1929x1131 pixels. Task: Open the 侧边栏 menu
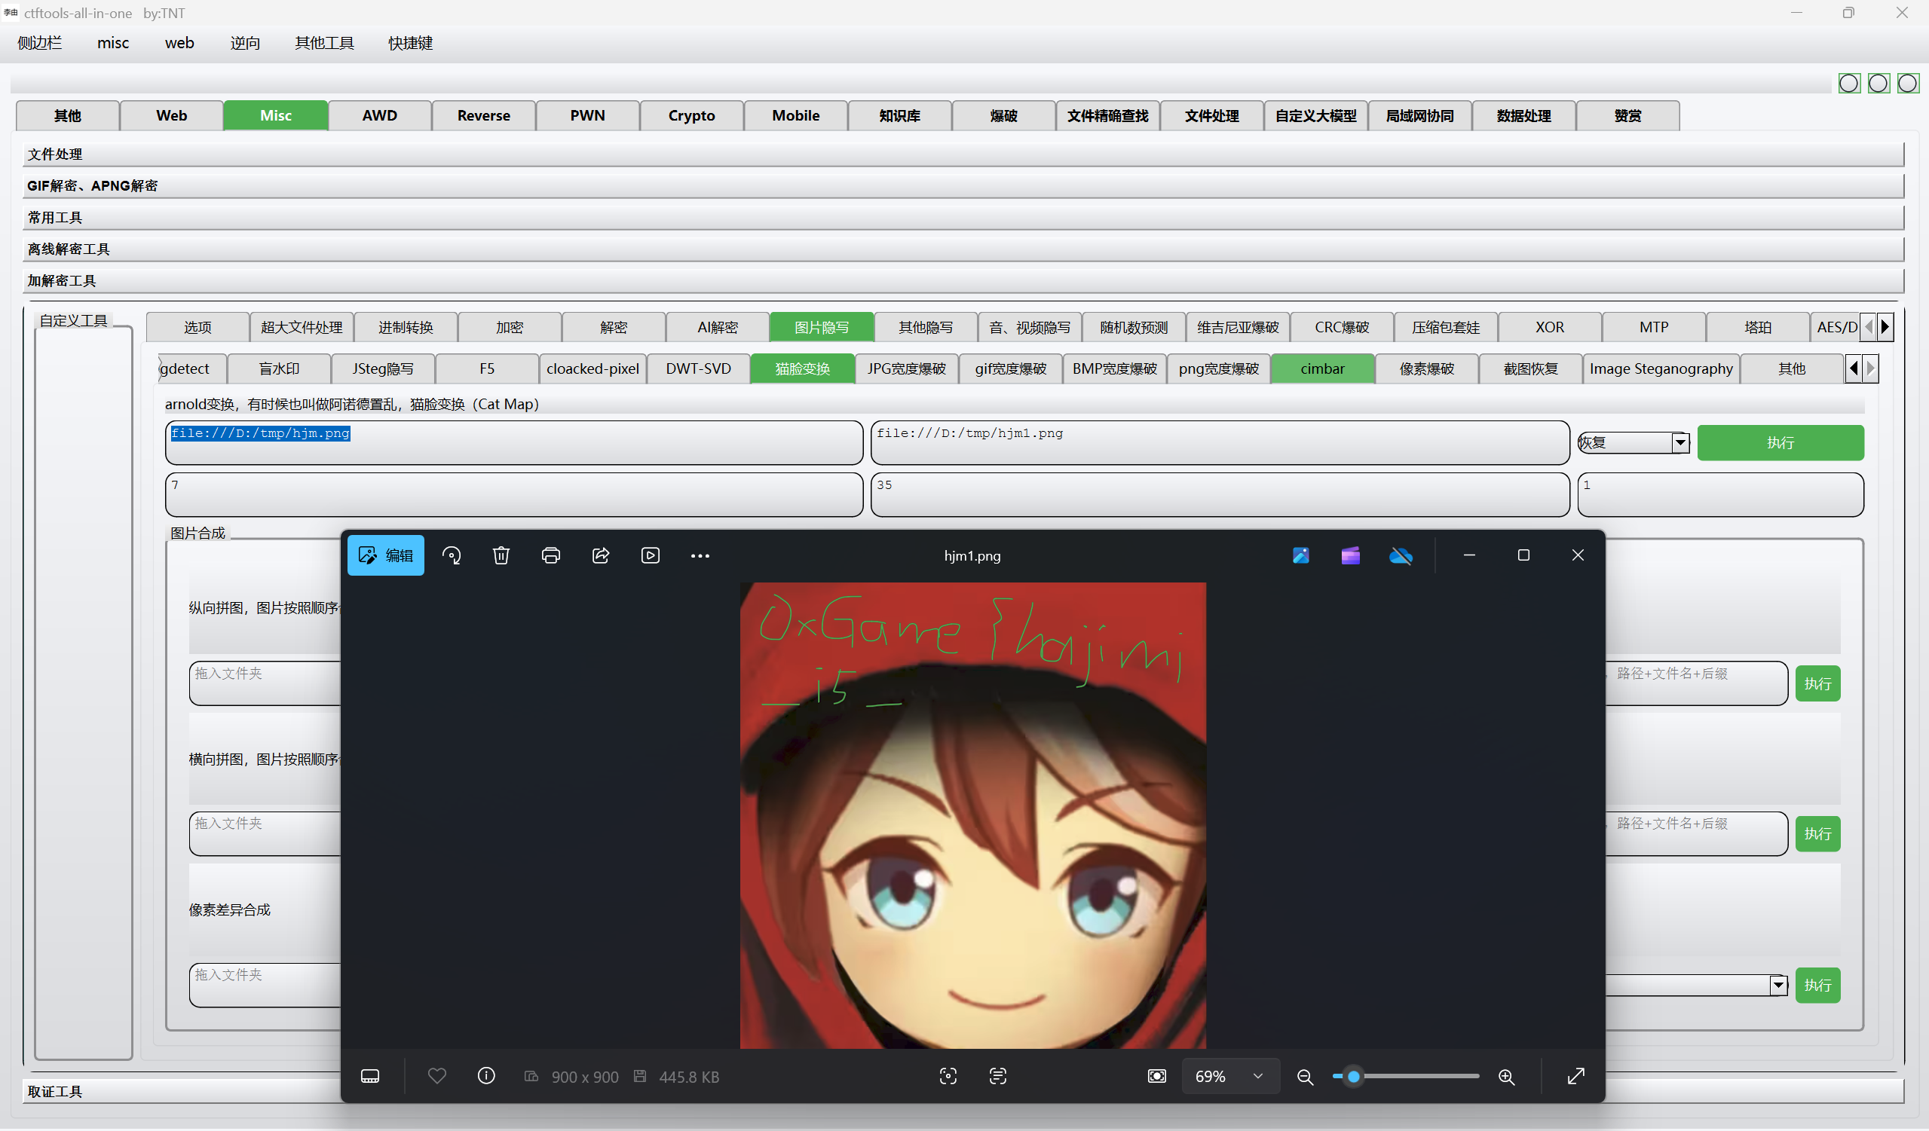click(x=40, y=43)
